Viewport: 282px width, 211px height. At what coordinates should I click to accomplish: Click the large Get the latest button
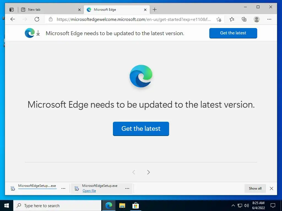[141, 129]
